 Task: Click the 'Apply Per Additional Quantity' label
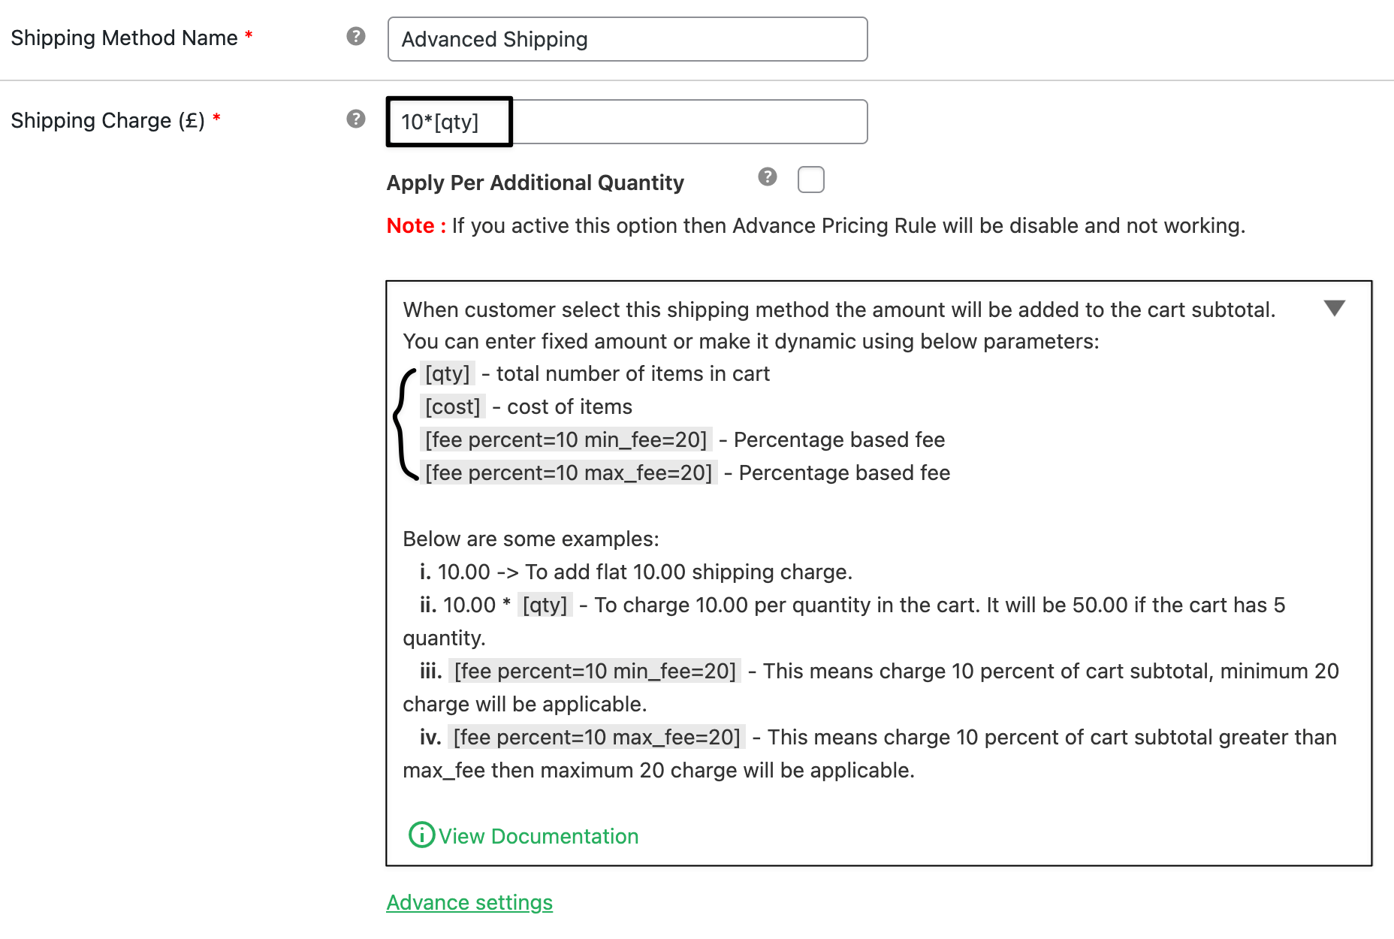click(x=536, y=183)
